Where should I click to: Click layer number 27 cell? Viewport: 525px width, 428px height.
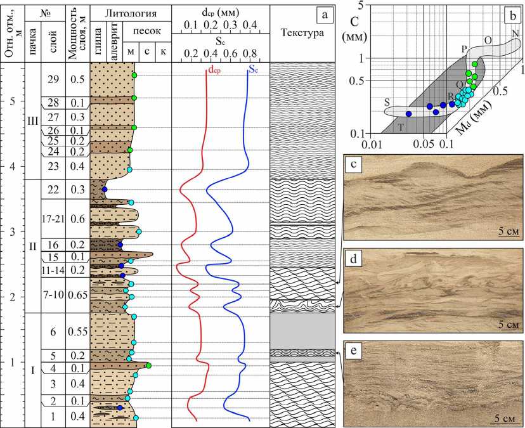tap(53, 117)
